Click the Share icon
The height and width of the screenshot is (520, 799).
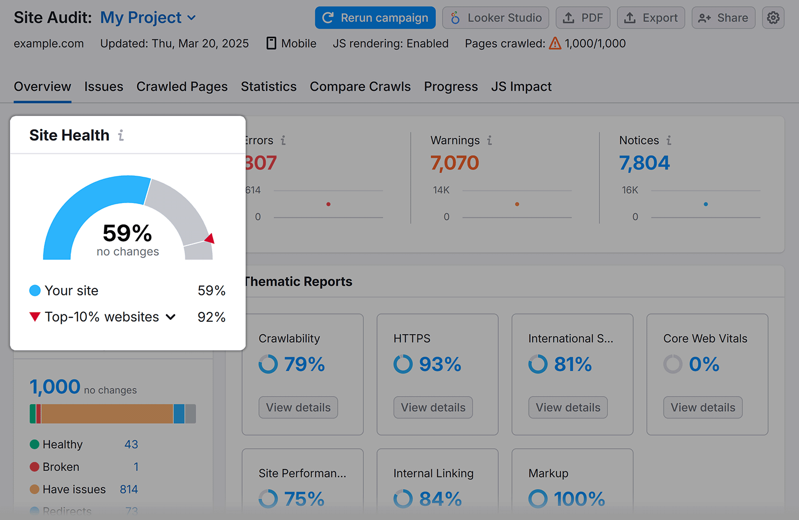[705, 17]
